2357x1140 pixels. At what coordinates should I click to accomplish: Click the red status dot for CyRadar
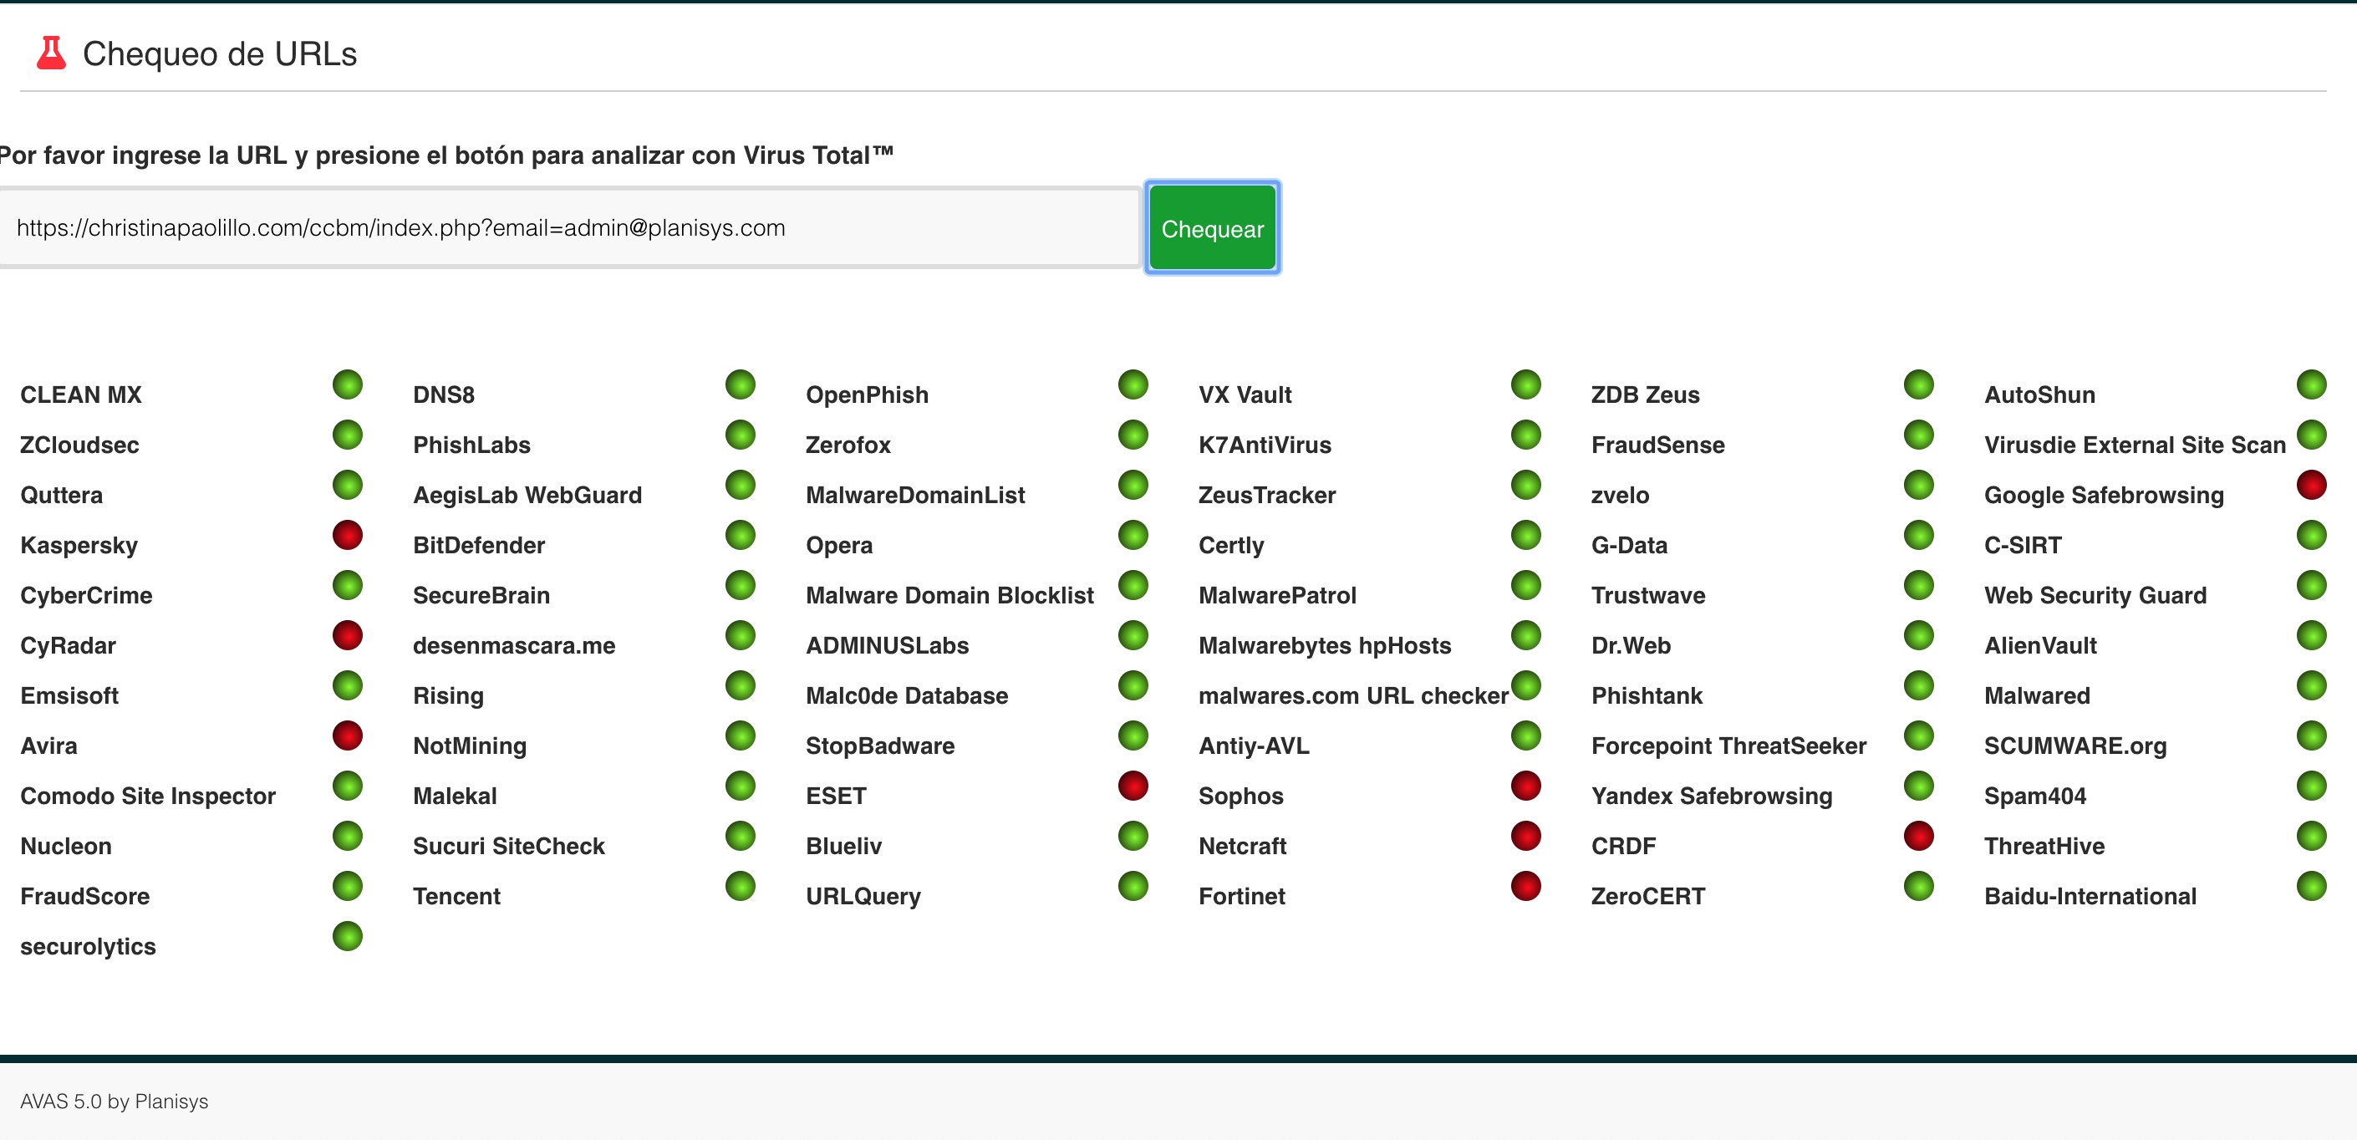tap(348, 635)
